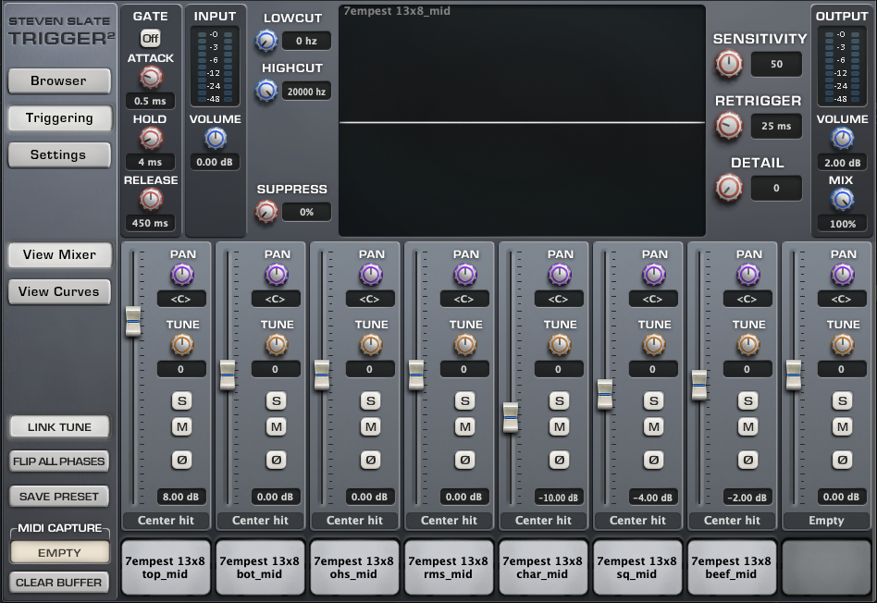Click the Tune knob on ohs_mid channel
The height and width of the screenshot is (603, 877).
(x=371, y=345)
